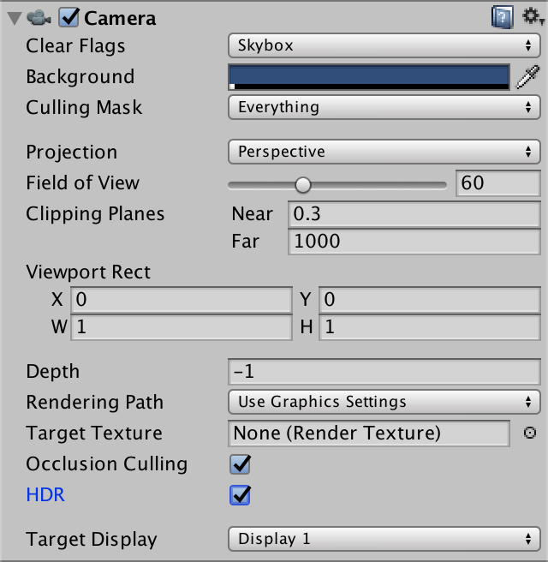Click the Far clipping plane field
Viewport: 548px width, 562px height.
[x=414, y=242]
